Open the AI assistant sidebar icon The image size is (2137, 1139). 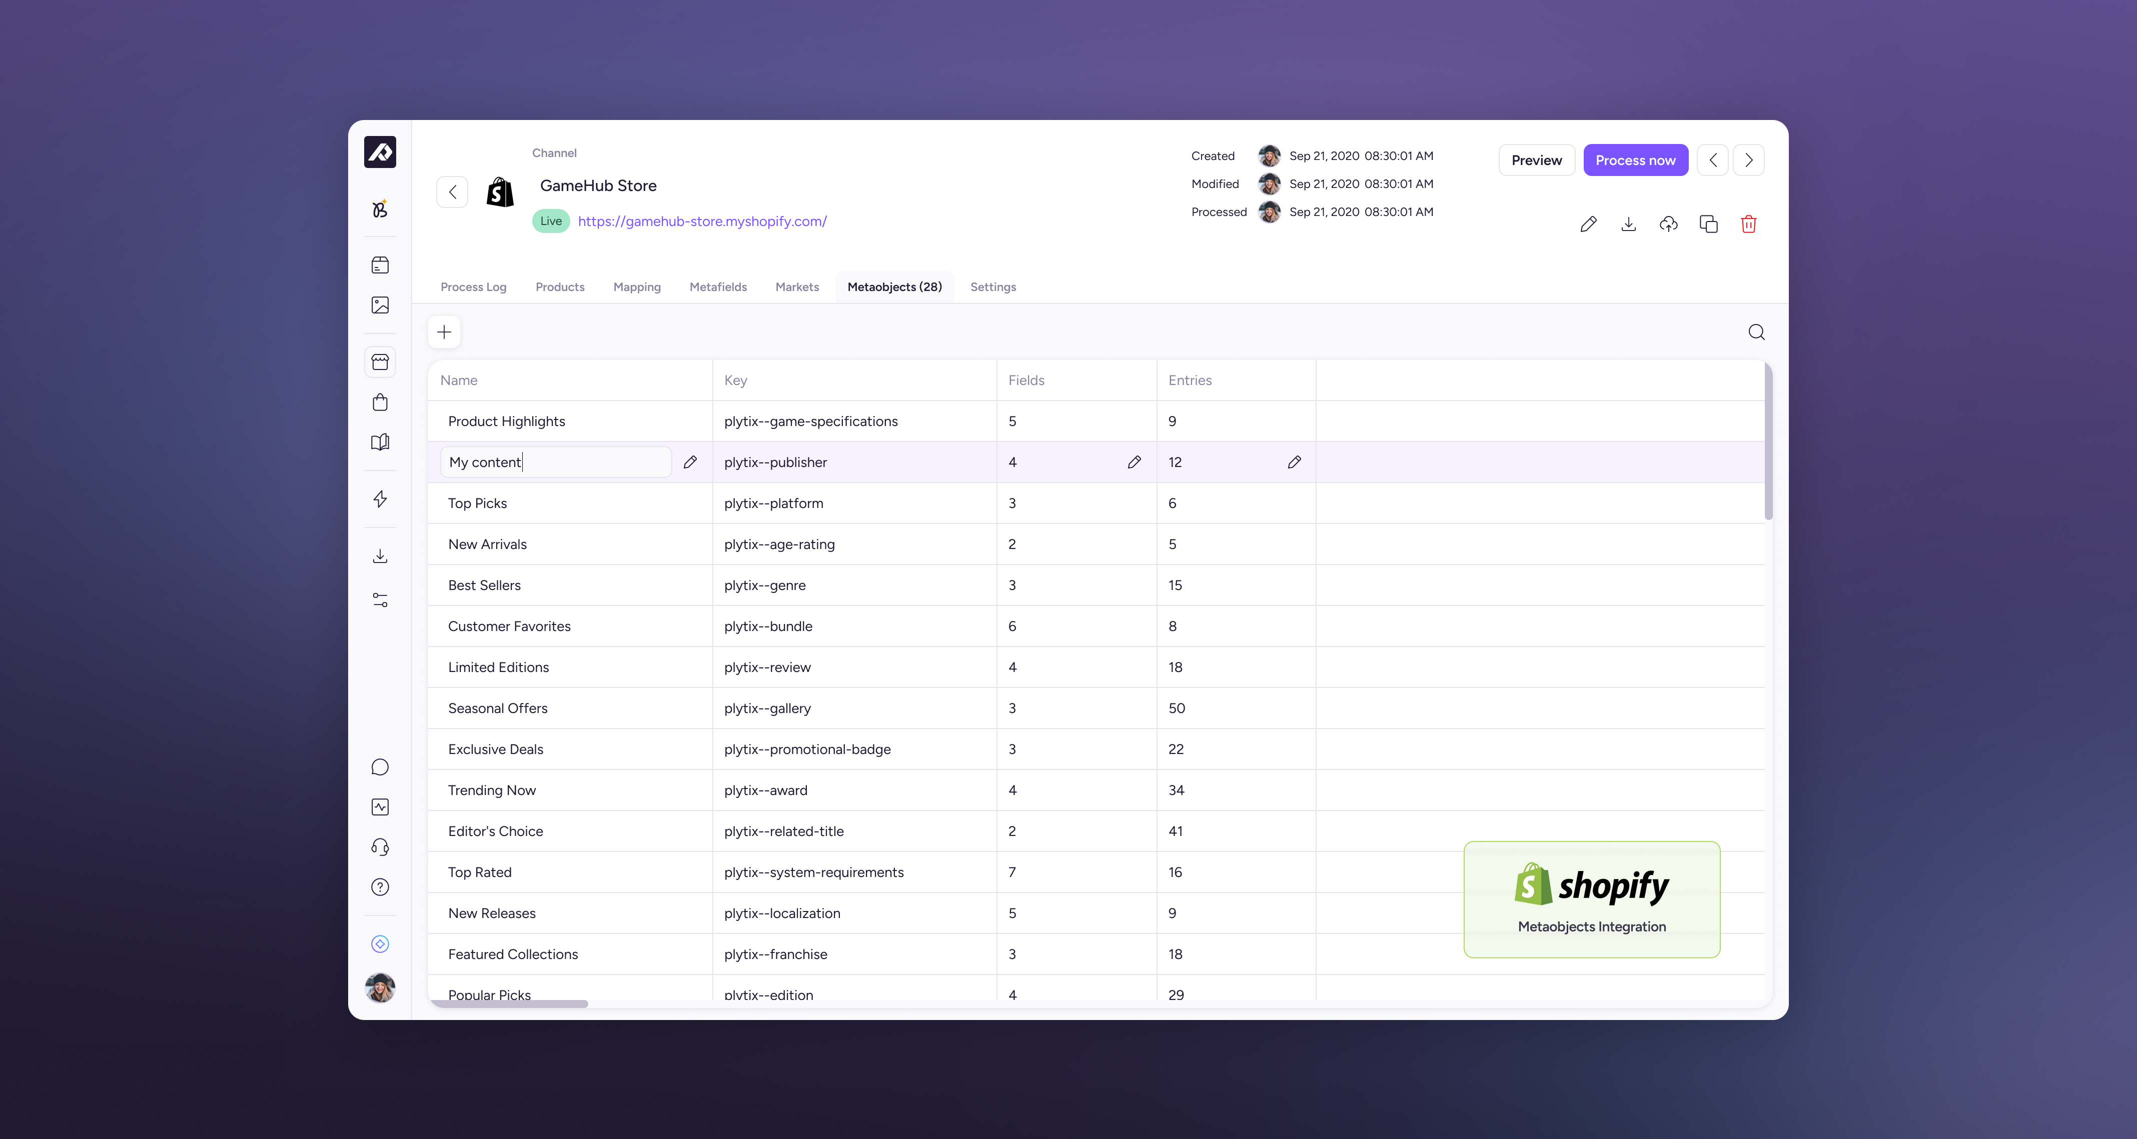pos(380,209)
